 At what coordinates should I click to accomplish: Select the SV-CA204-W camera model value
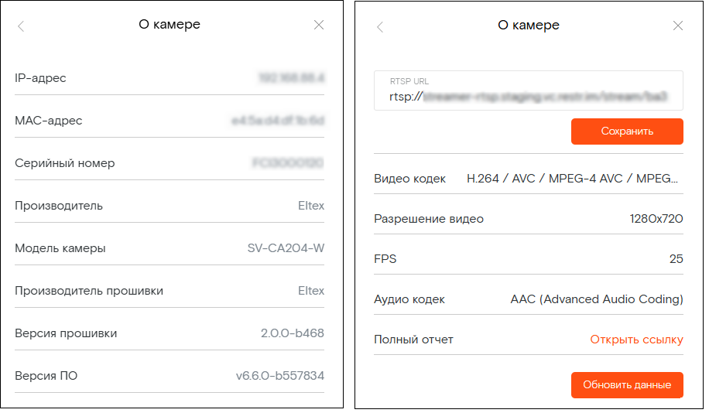(286, 248)
